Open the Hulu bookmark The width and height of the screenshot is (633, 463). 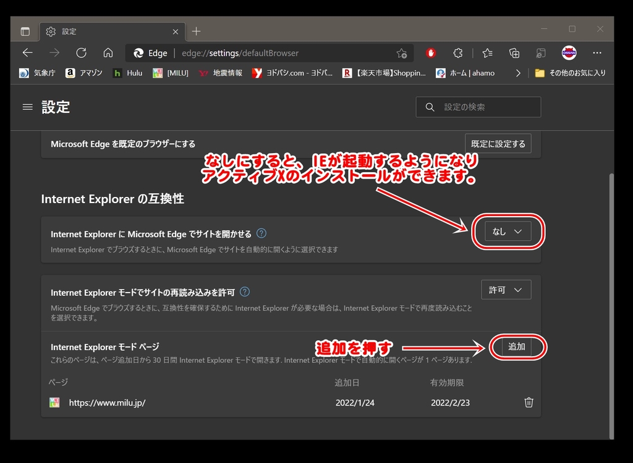(x=128, y=73)
